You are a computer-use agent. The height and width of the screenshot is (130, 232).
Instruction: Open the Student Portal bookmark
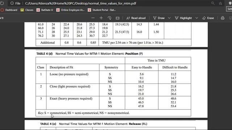click(x=102, y=10)
